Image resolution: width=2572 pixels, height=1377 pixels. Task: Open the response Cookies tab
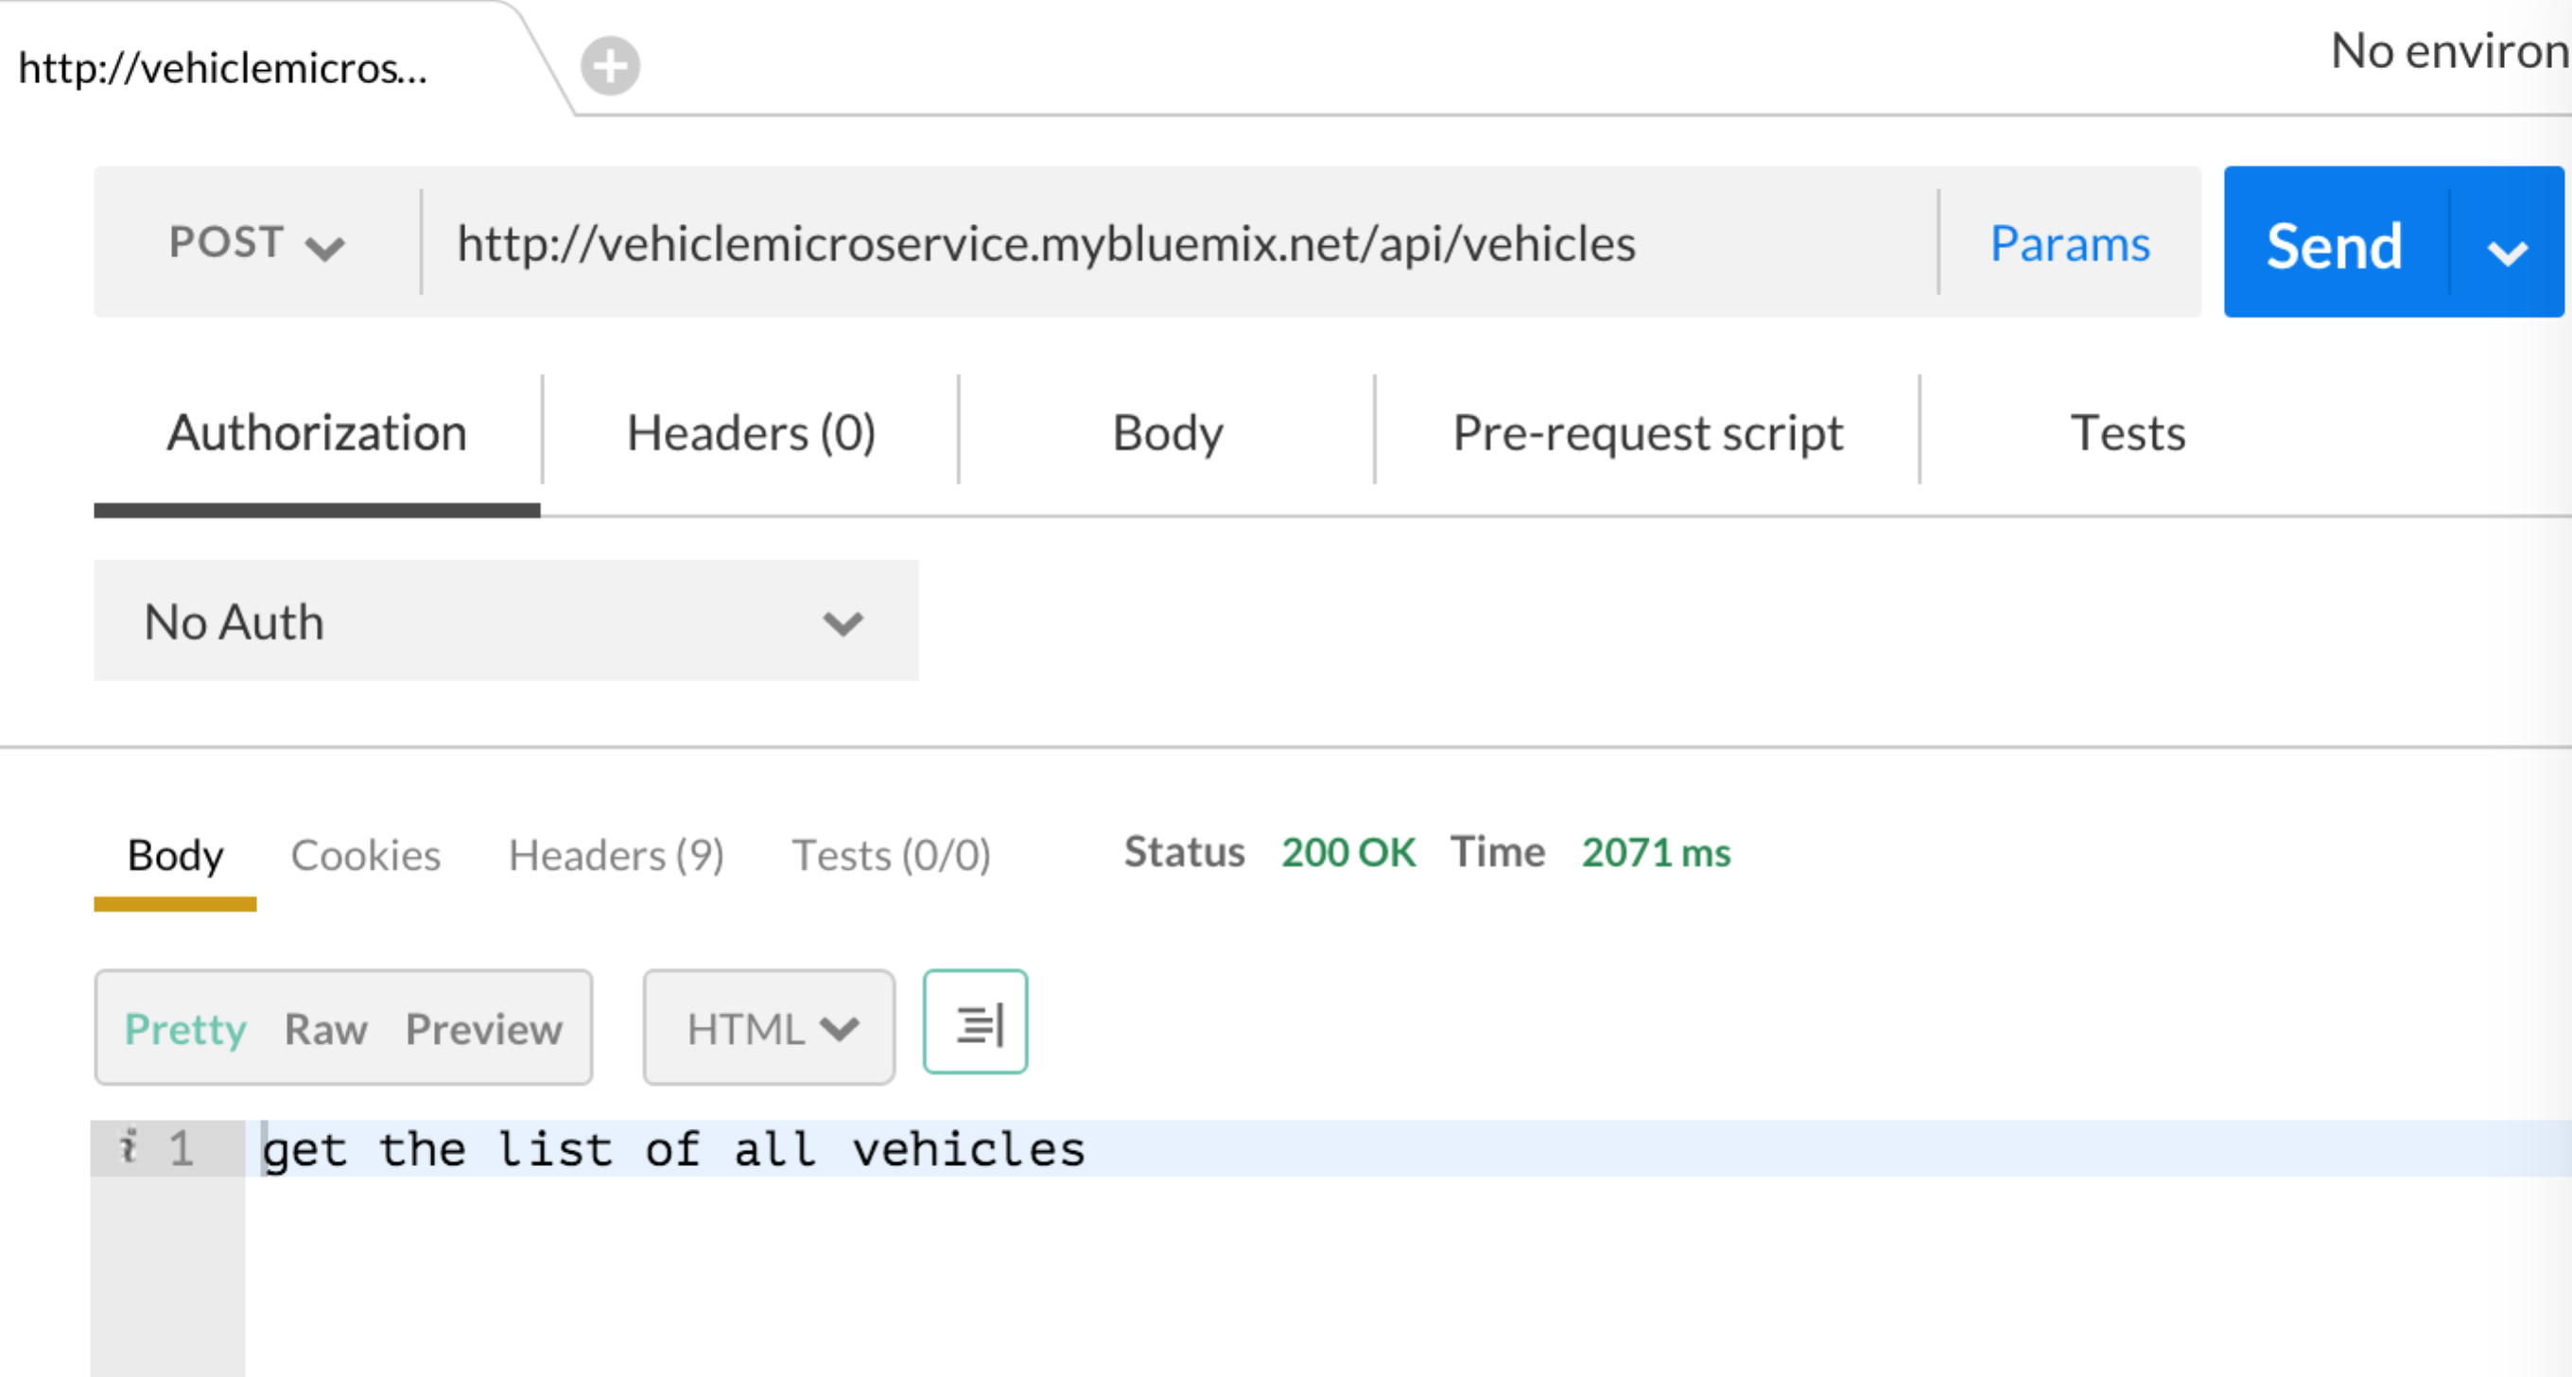click(x=365, y=856)
